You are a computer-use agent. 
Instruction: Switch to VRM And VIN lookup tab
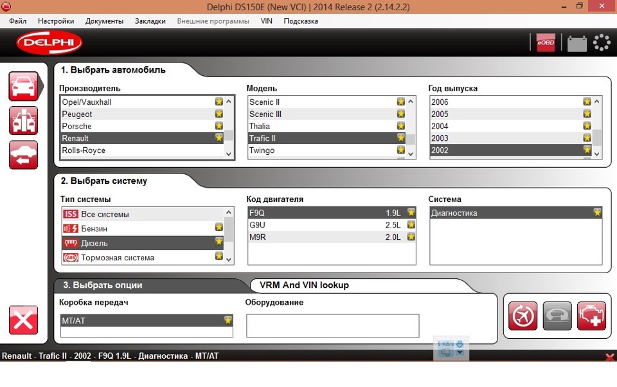coord(304,285)
